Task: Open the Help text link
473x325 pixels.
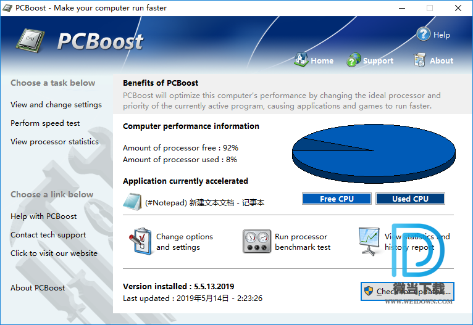Action: click(442, 35)
